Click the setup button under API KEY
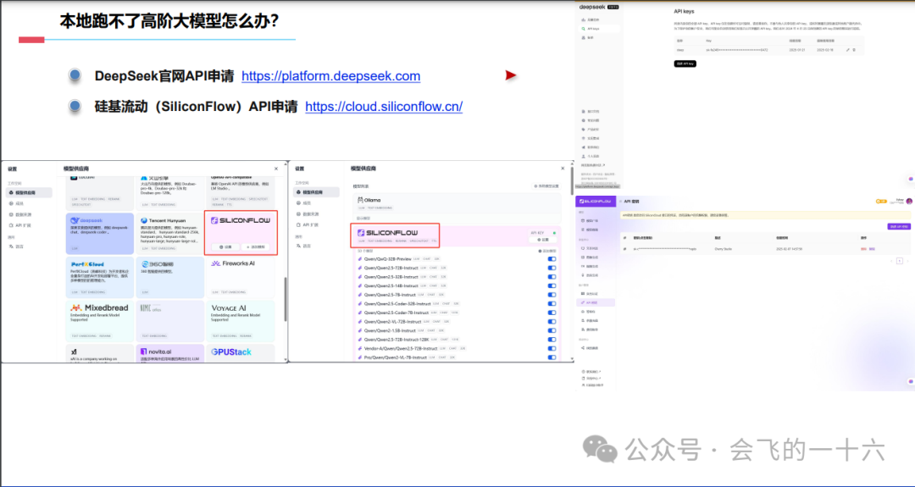915x487 pixels. point(543,240)
